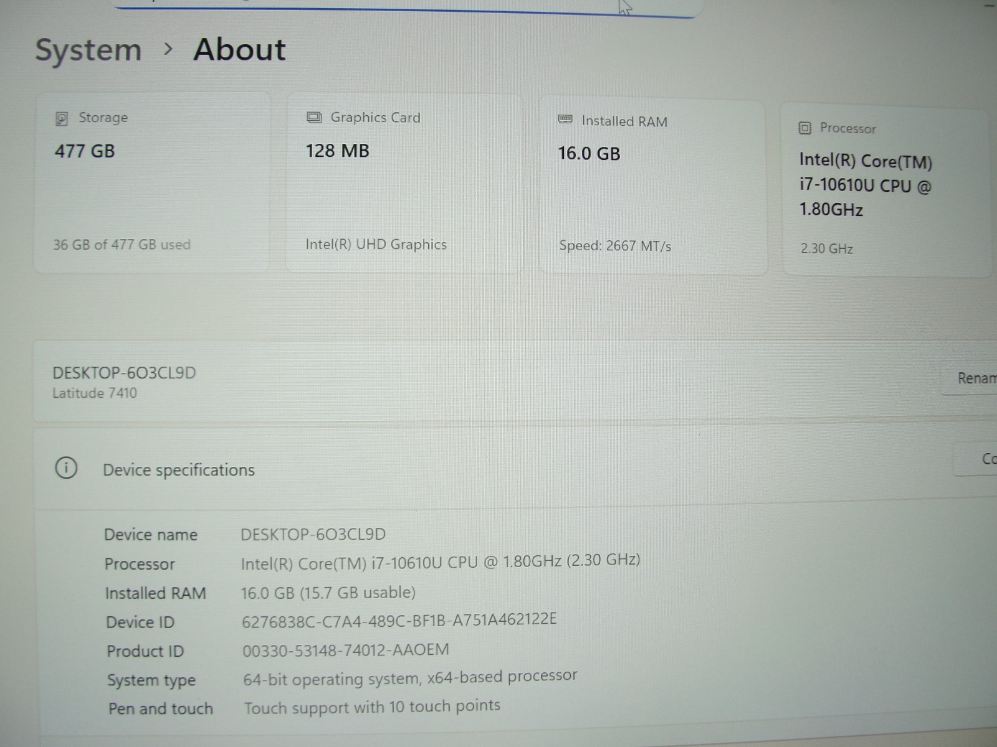
Task: Select the '2.30 GHz' text in Processor card
Action: click(826, 248)
